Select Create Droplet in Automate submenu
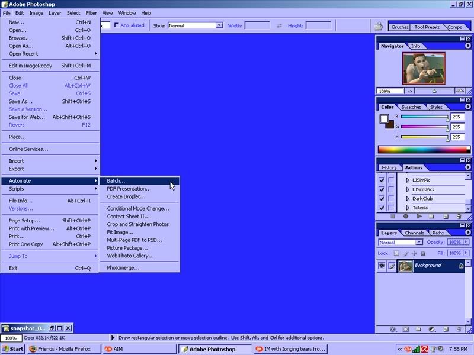This screenshot has width=474, height=355. [139, 196]
